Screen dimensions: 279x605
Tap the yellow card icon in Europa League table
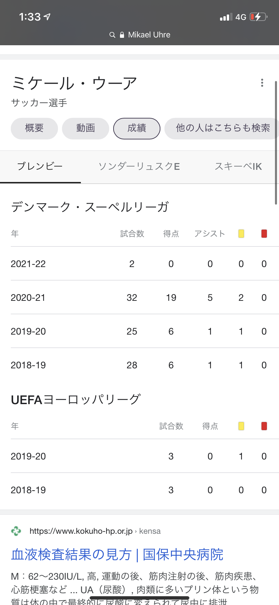point(241,426)
